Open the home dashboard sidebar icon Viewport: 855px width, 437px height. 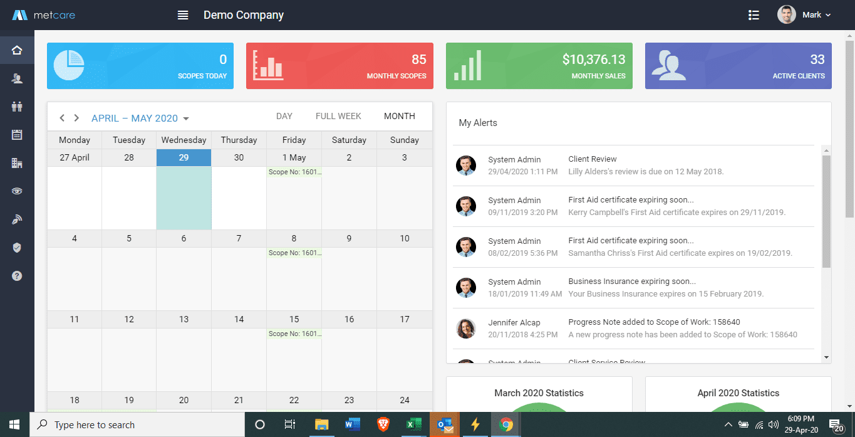[x=17, y=50]
